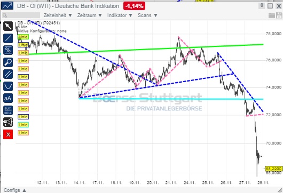The width and height of the screenshot is (283, 193).
Task: Click the 78,0000 price axis label
Action: (x=273, y=34)
